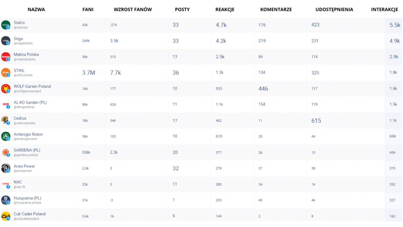This screenshot has width=403, height=227.
Task: Click the yellow Cub Cadet Poland logo
Action: 6,216
